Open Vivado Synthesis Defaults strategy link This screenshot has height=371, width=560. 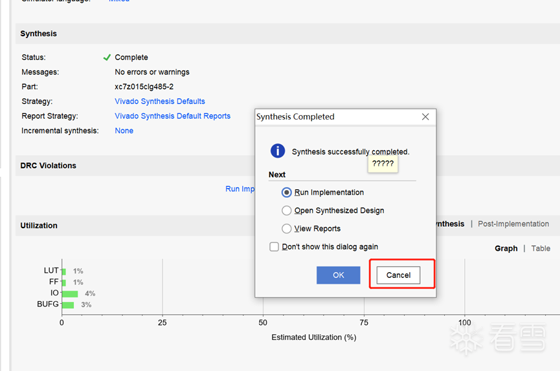point(160,101)
